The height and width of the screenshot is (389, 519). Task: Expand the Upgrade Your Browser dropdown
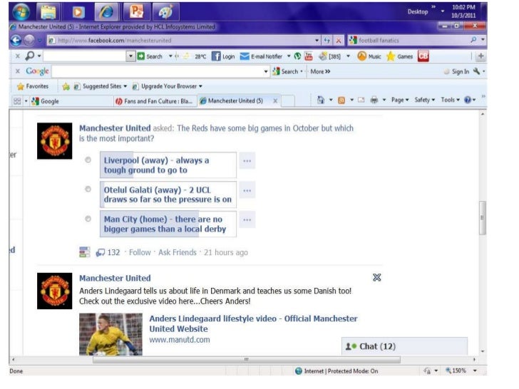(x=200, y=86)
